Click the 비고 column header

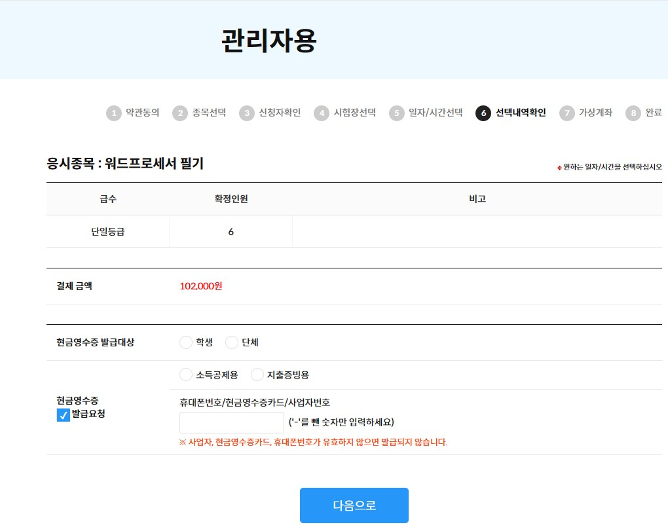click(x=477, y=199)
